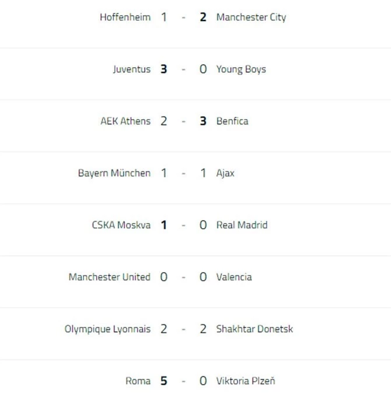Image resolution: width=391 pixels, height=397 pixels.
Task: Click the Real Madrid team name
Action: (242, 225)
